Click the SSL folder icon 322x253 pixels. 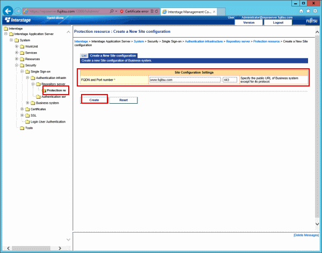(27, 115)
